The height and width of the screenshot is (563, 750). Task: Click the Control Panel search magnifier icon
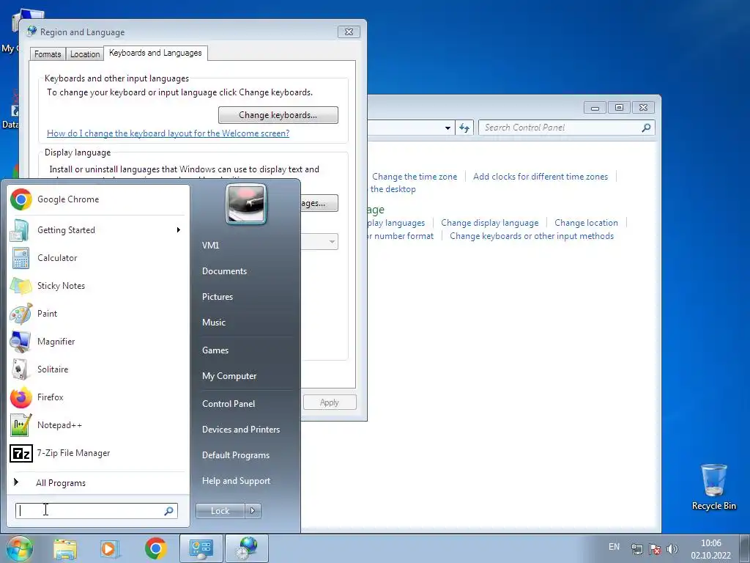click(646, 128)
